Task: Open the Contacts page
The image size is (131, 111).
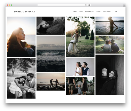Action: click(107, 12)
